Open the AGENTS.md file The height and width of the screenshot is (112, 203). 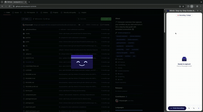click(29, 58)
